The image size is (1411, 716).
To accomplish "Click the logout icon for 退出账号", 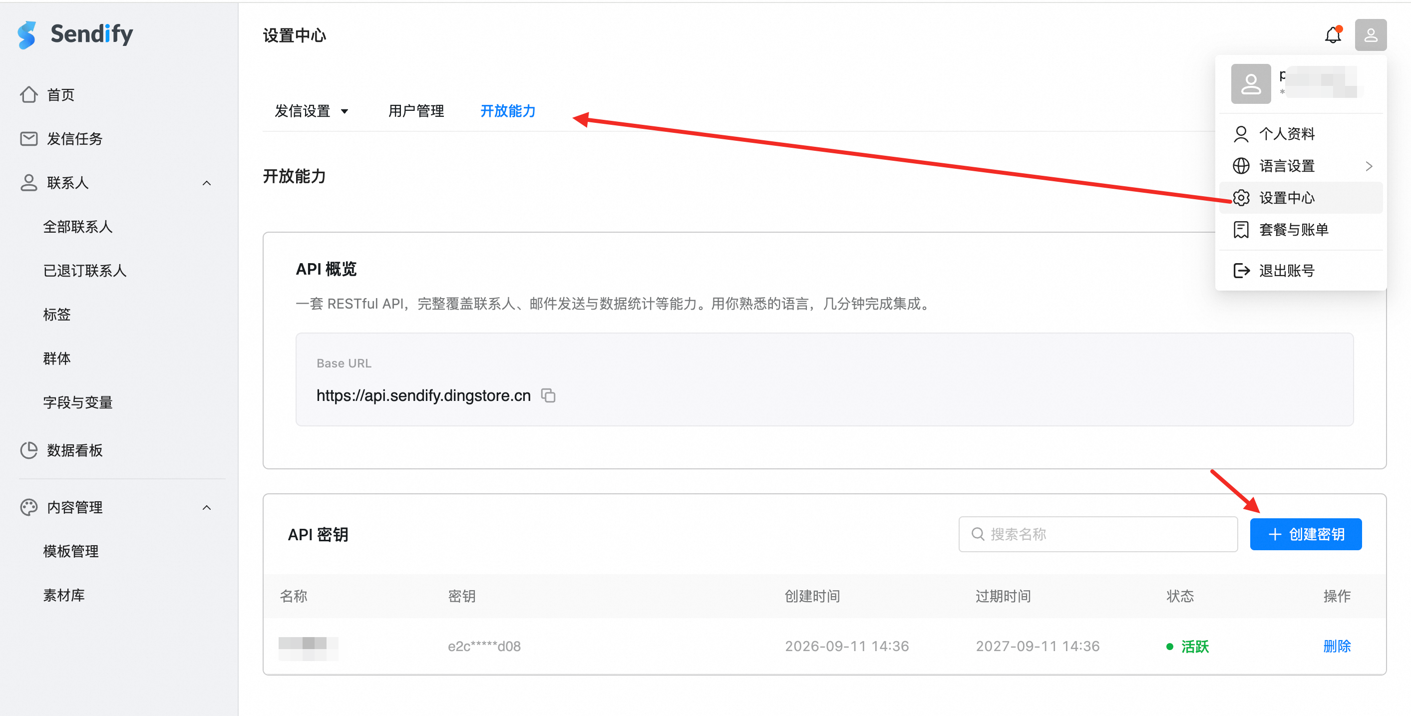I will (1241, 270).
